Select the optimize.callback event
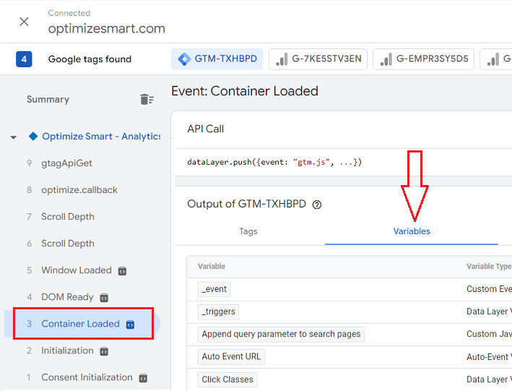This screenshot has height=391, width=512. click(x=79, y=190)
